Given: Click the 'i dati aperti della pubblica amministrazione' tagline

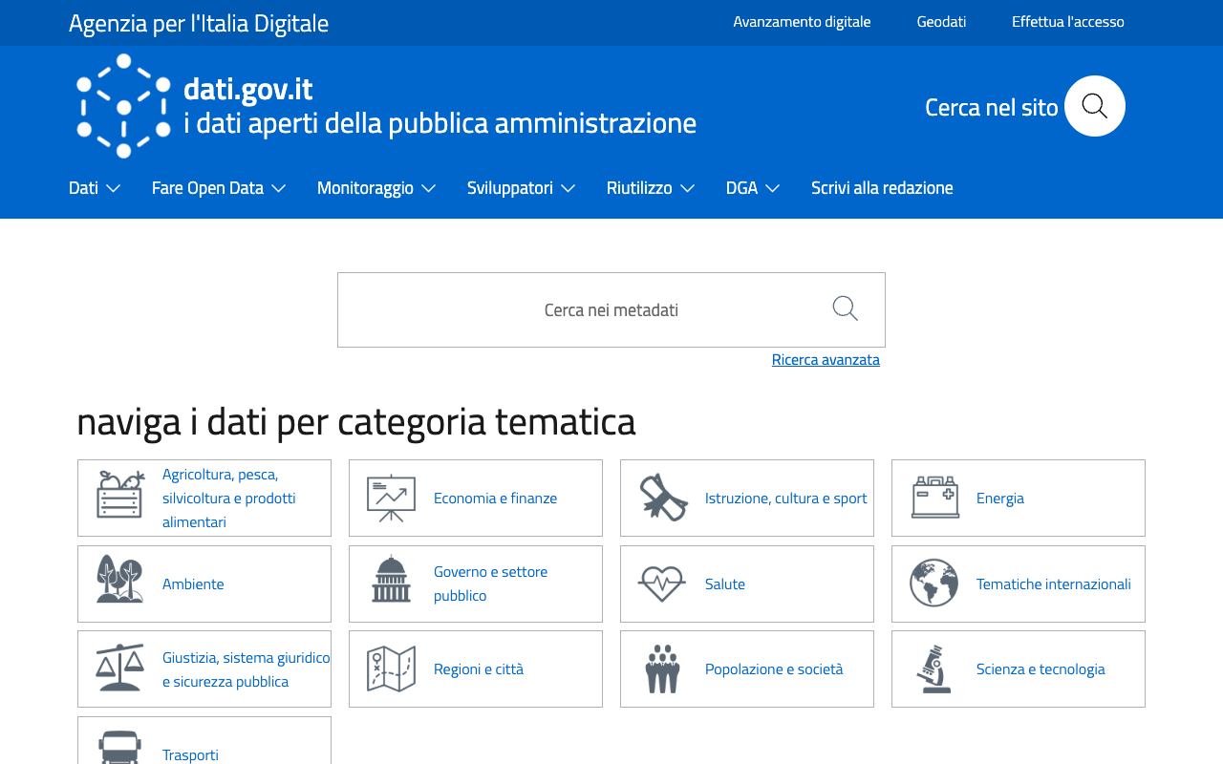Looking at the screenshot, I should pos(440,123).
